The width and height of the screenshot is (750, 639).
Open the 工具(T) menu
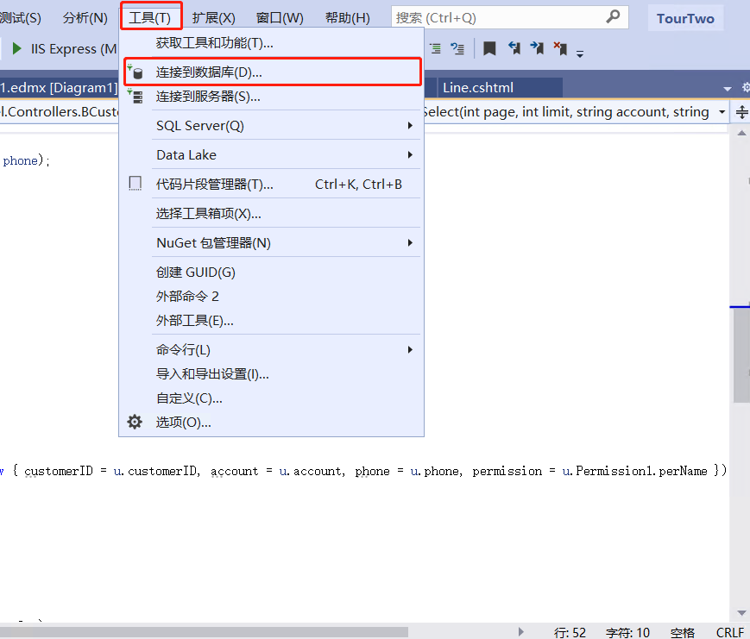coord(149,18)
